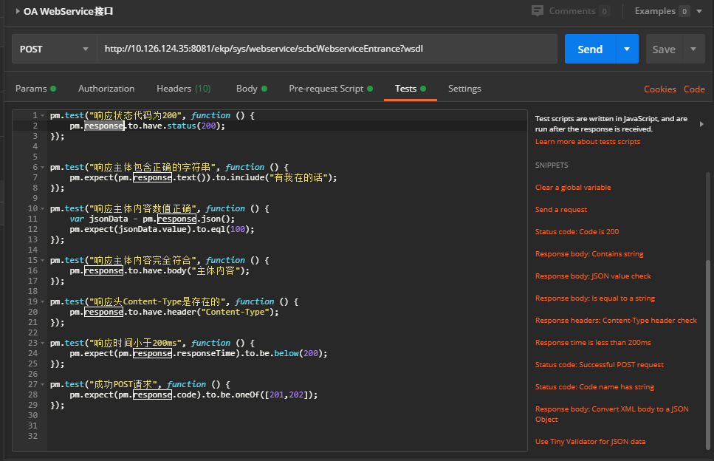Fold code block at line 23
Screen dimensions: 714x461
(x=42, y=343)
